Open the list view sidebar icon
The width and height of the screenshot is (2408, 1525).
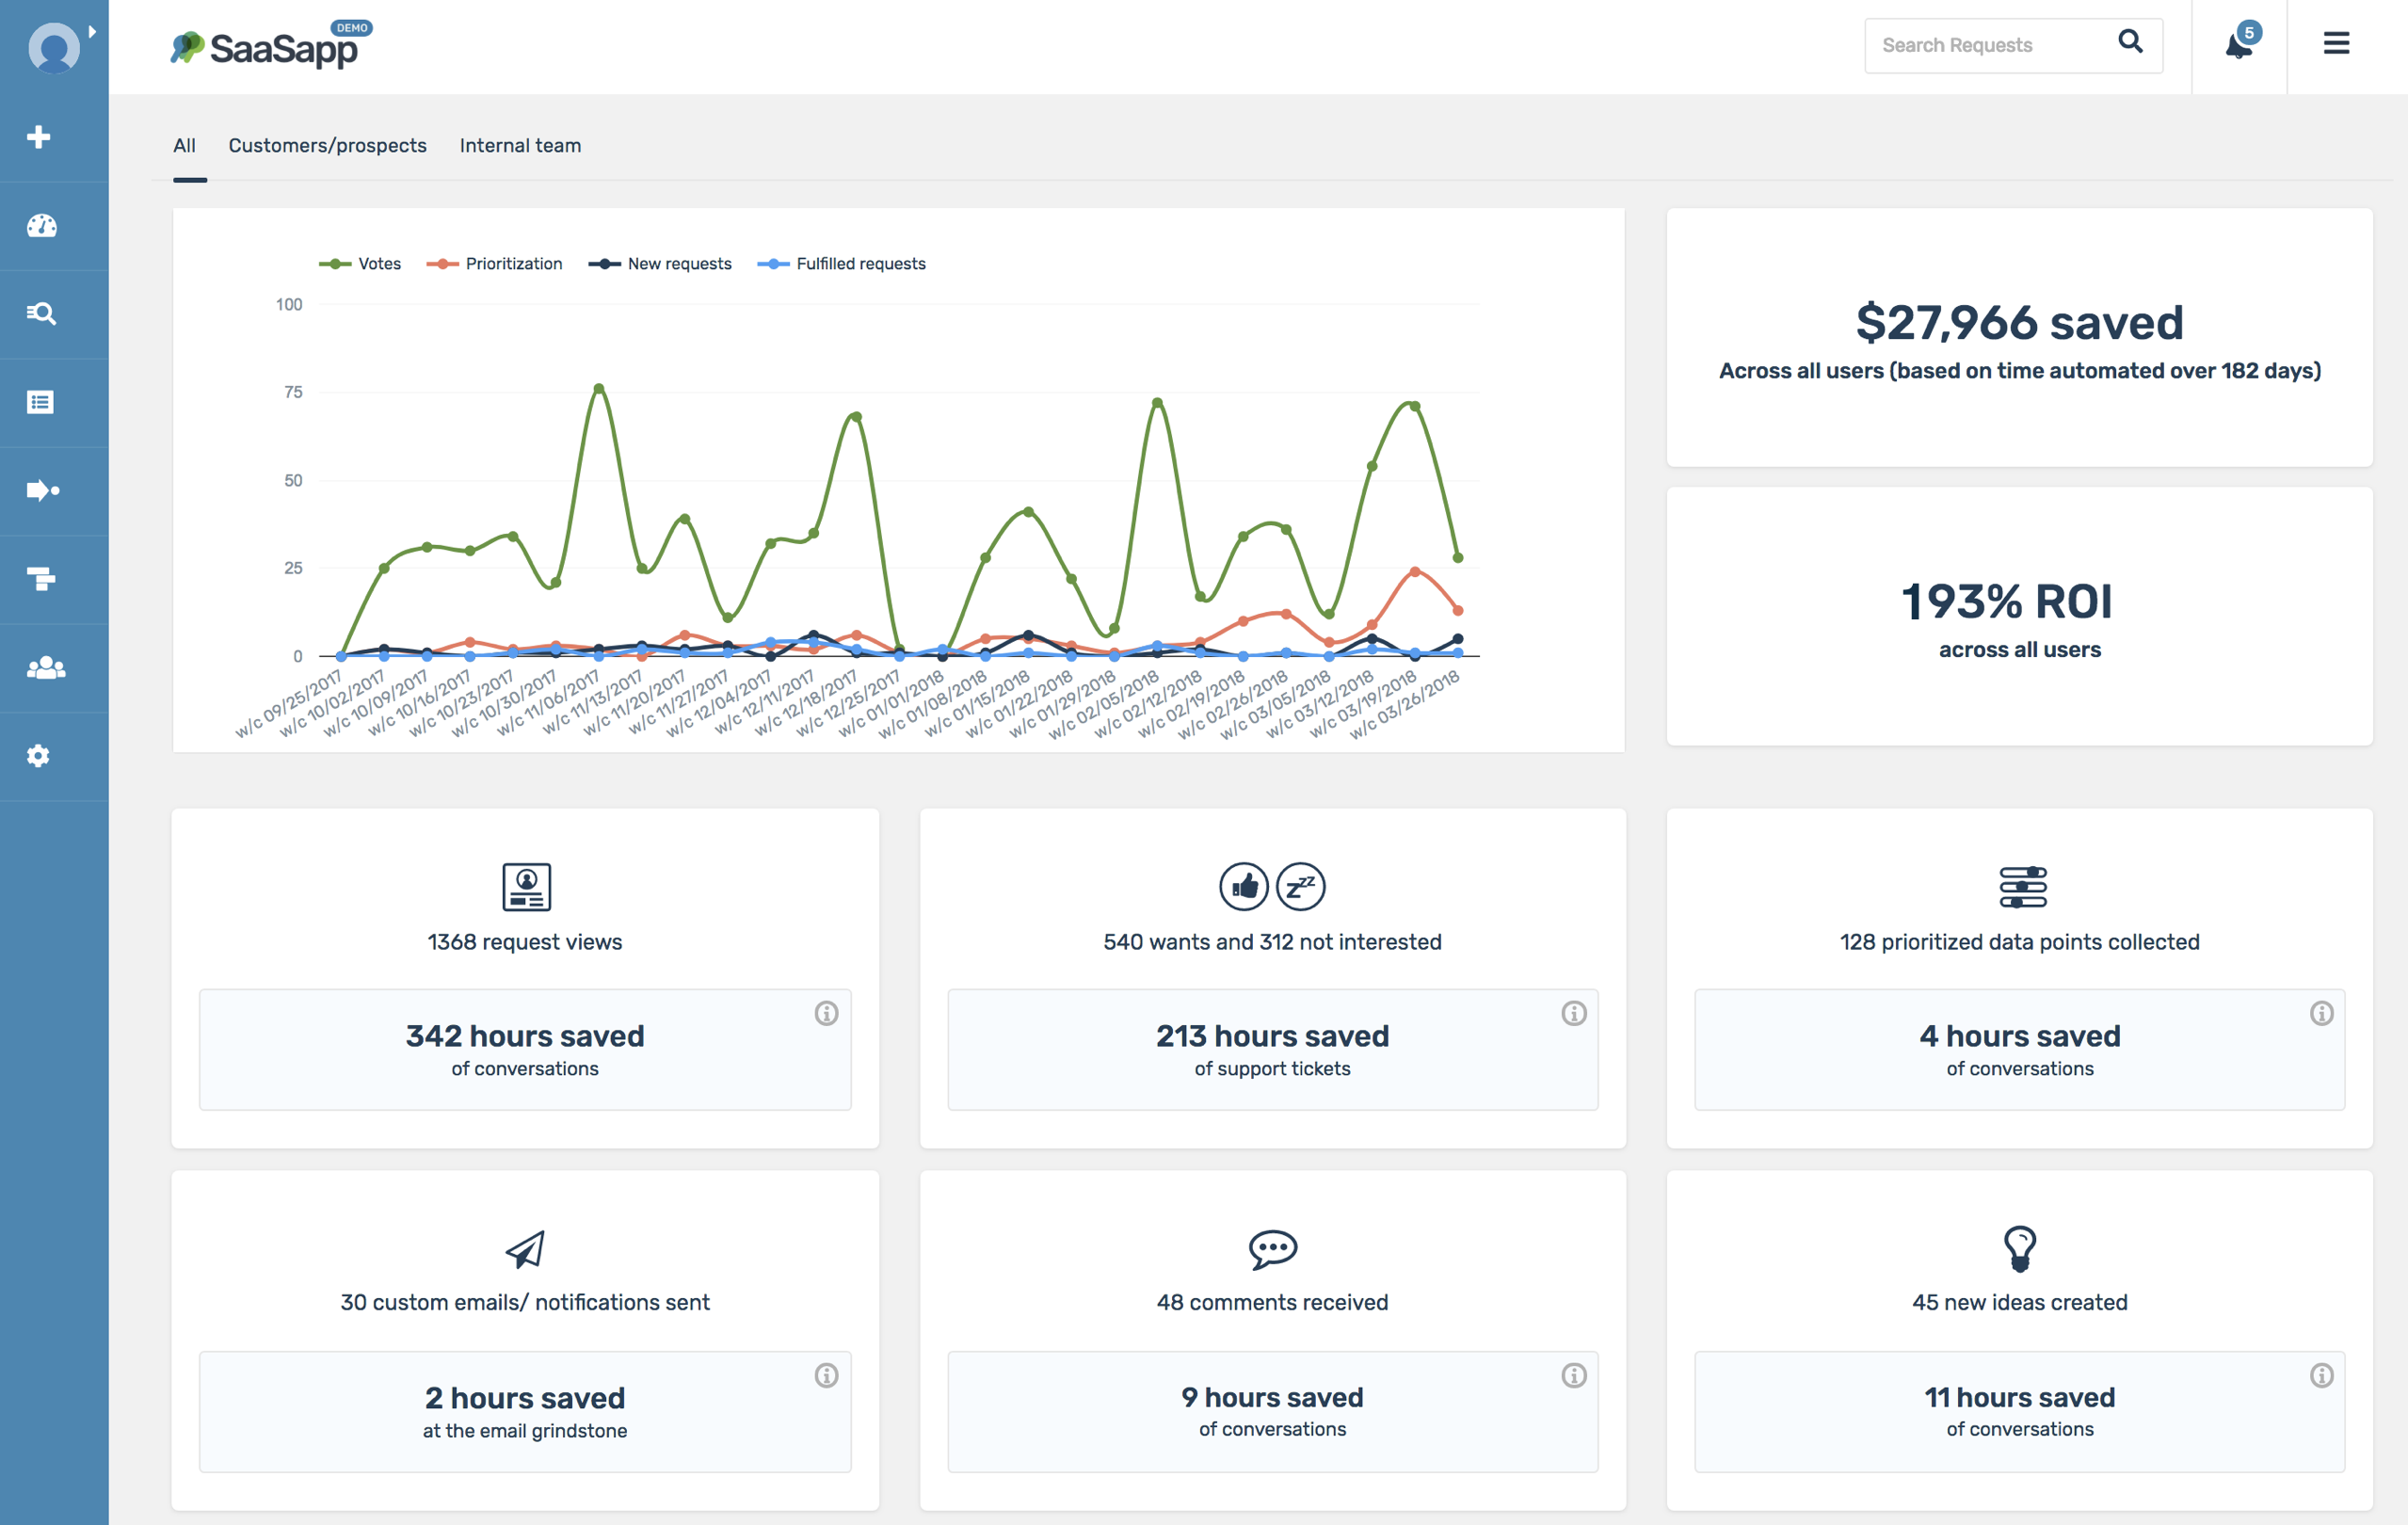[x=40, y=402]
